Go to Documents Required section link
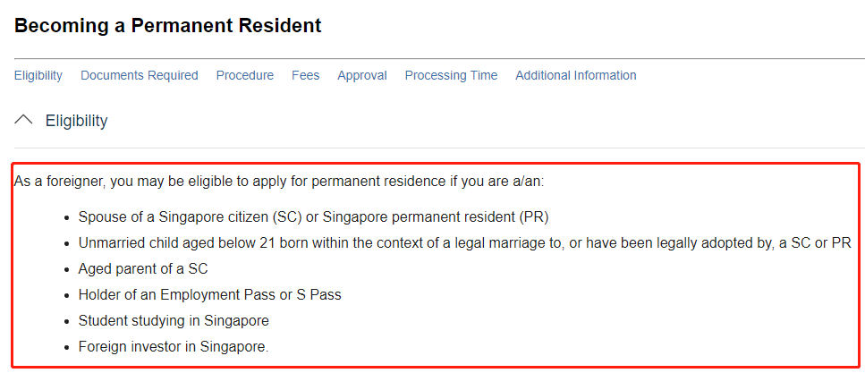 tap(140, 75)
